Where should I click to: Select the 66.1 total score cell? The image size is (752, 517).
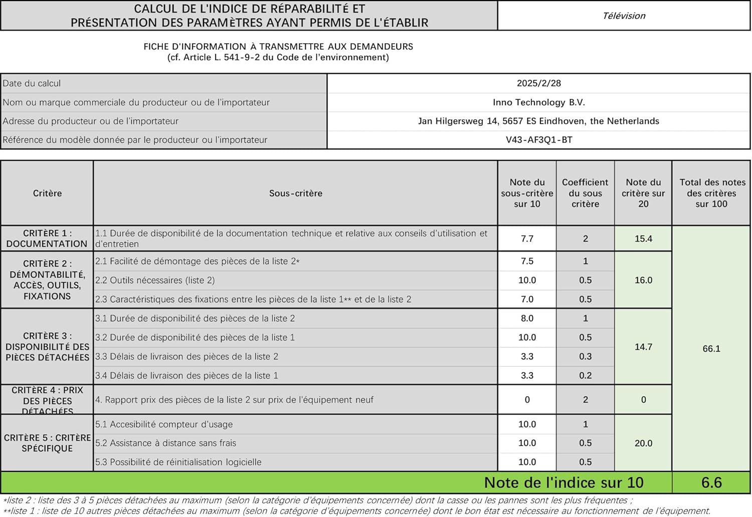[x=711, y=349]
